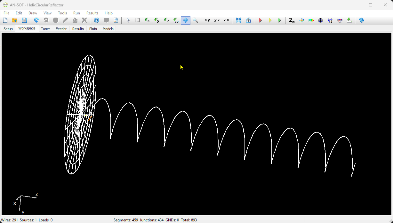
Task: Enable the arrow Select pointer tool
Action: click(x=128, y=20)
